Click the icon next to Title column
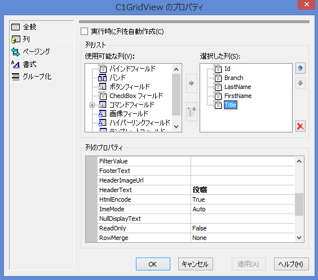 218,105
